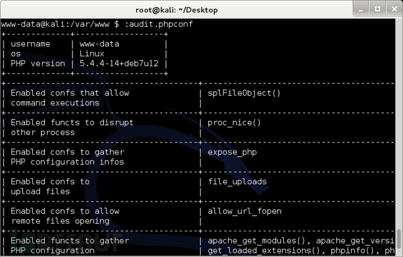Image resolution: width=403 pixels, height=257 pixels.
Task: Minimize the terminal window
Action: tap(360, 9)
